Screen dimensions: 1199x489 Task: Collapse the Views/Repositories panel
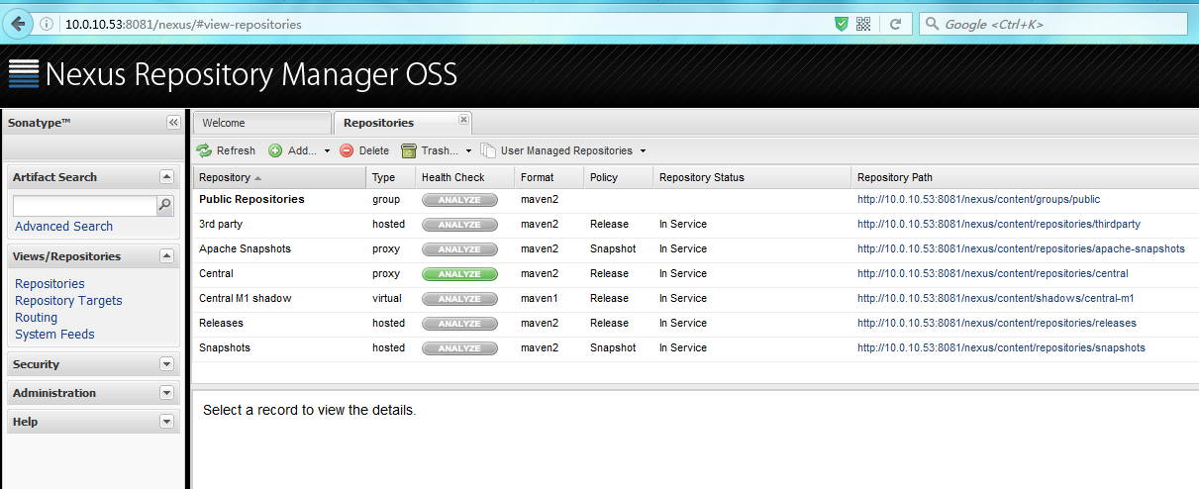tap(166, 256)
